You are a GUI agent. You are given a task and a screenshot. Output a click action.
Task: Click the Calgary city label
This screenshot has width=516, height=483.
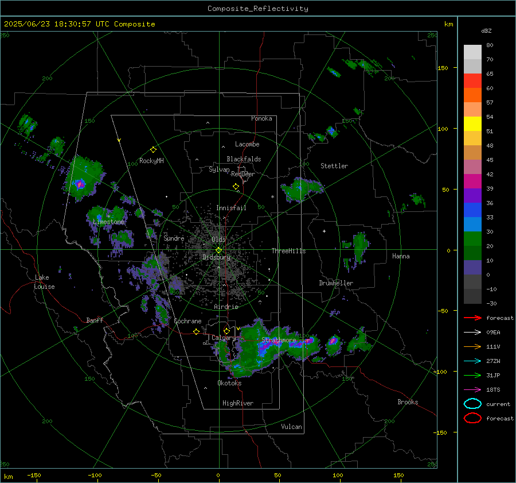[x=224, y=338]
